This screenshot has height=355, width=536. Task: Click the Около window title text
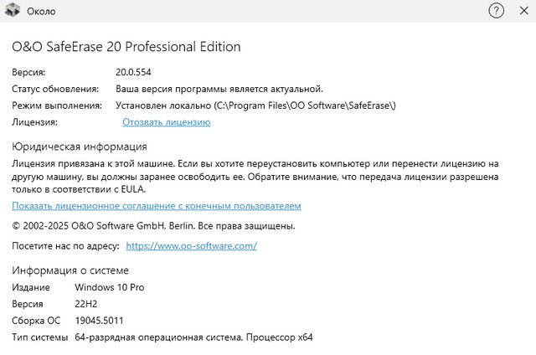[42, 13]
